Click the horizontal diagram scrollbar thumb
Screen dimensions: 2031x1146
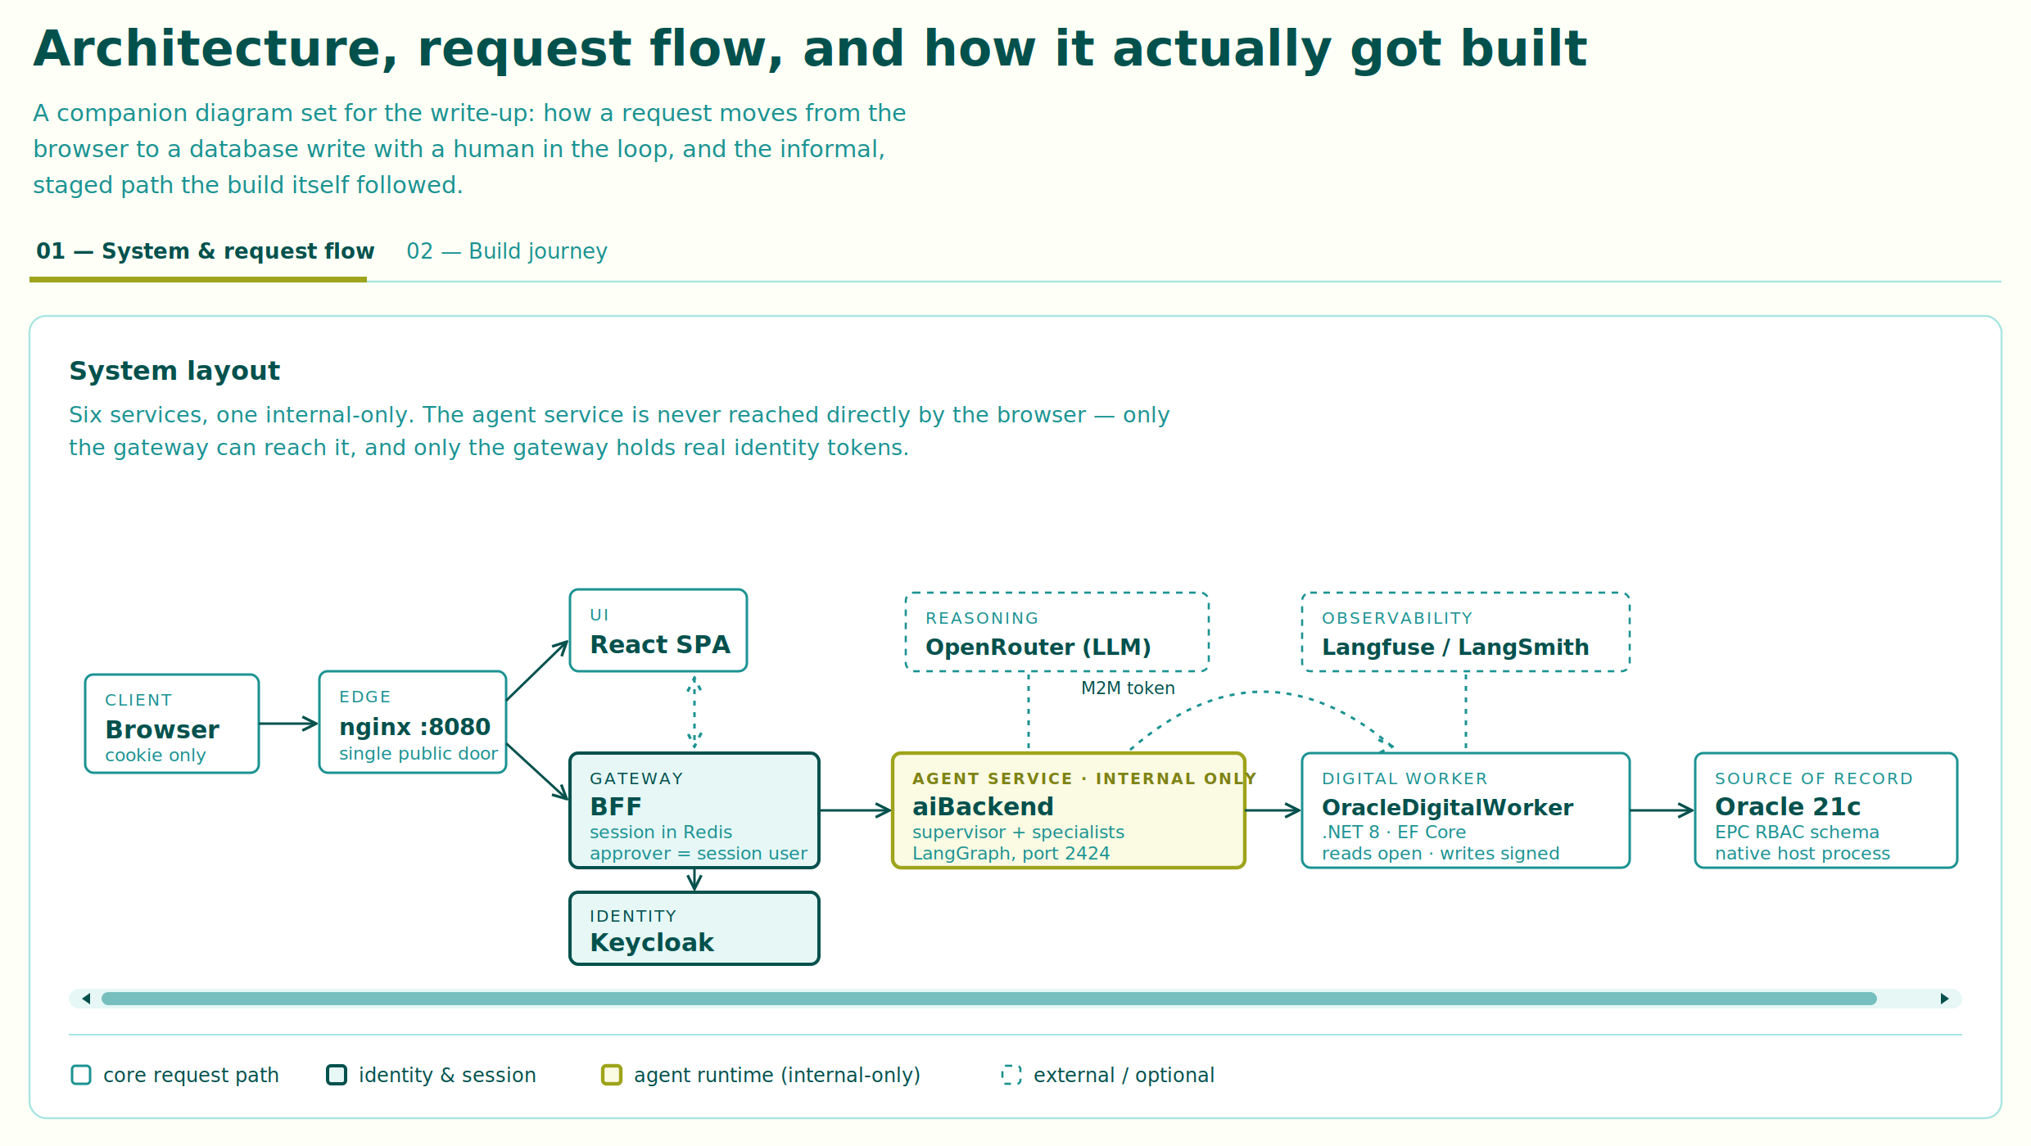[x=988, y=999]
